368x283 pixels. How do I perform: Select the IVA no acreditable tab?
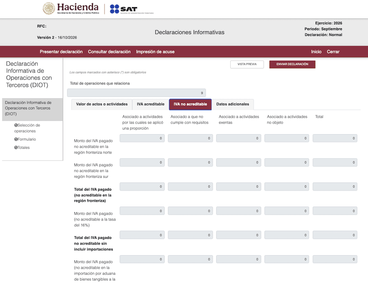(x=190, y=104)
